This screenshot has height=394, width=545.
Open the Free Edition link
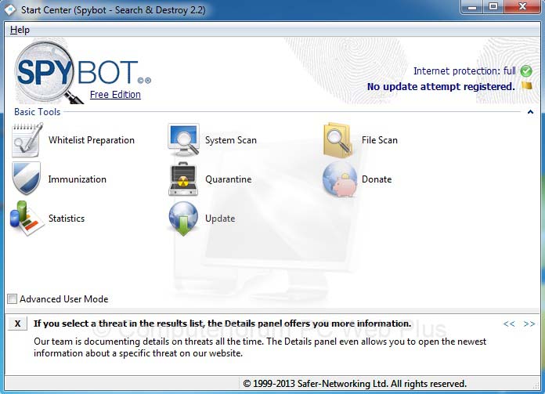click(x=115, y=95)
